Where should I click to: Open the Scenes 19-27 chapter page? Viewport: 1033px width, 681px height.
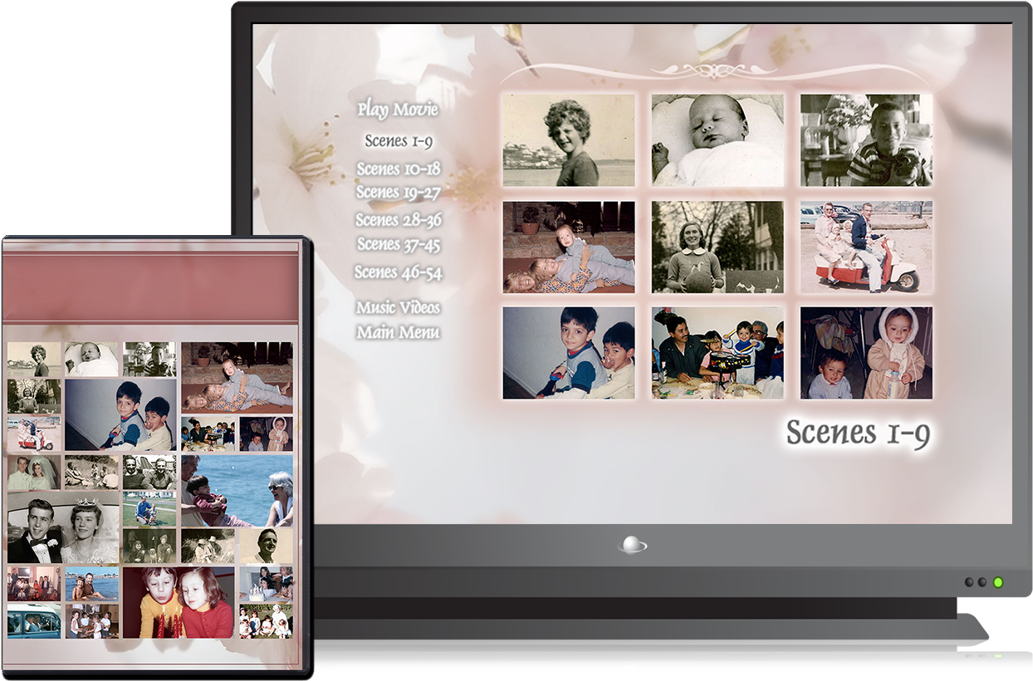(399, 192)
